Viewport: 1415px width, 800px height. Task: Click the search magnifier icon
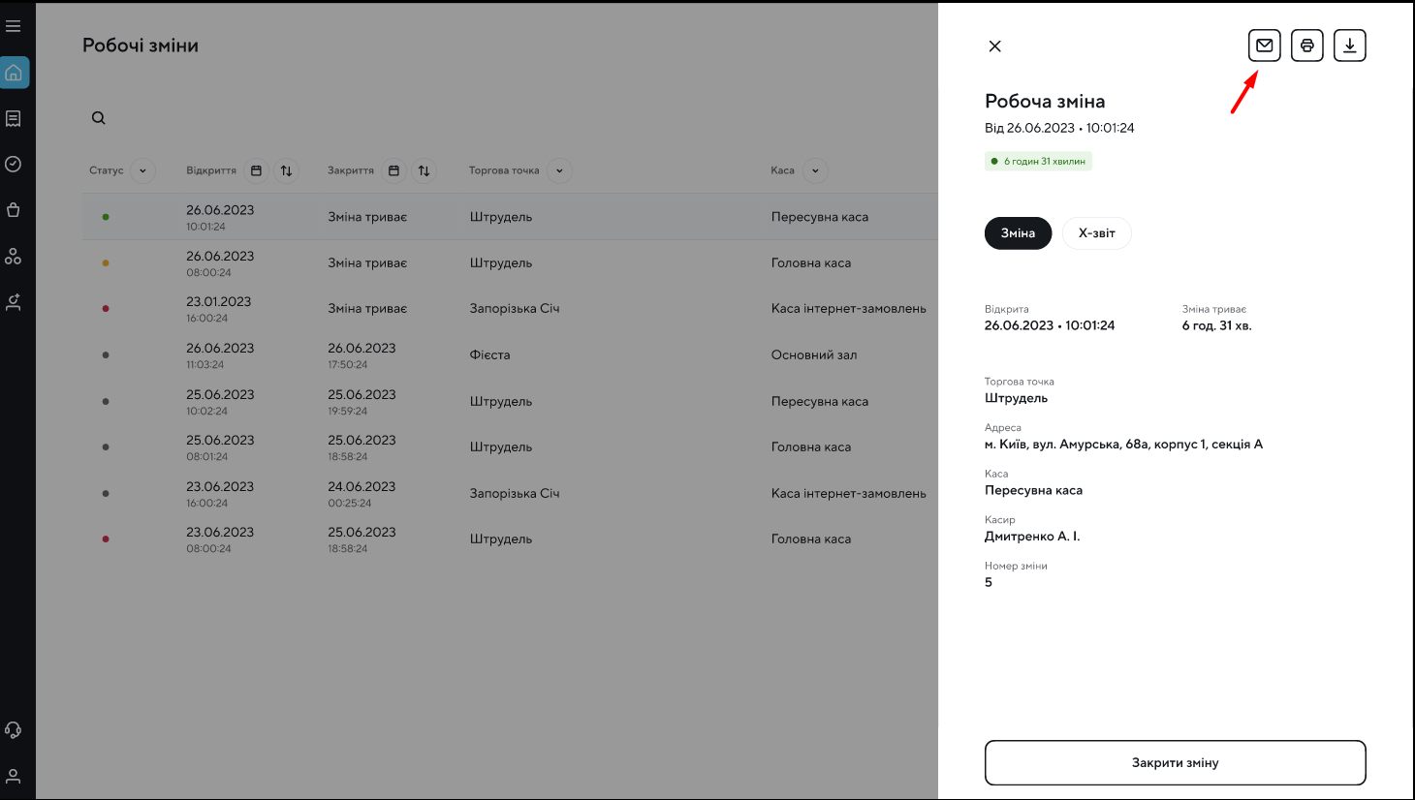point(99,118)
